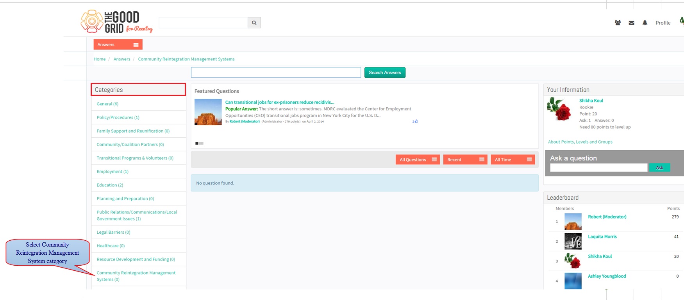Click the Search Answers button
Screen dimensions: 684x300
click(385, 73)
